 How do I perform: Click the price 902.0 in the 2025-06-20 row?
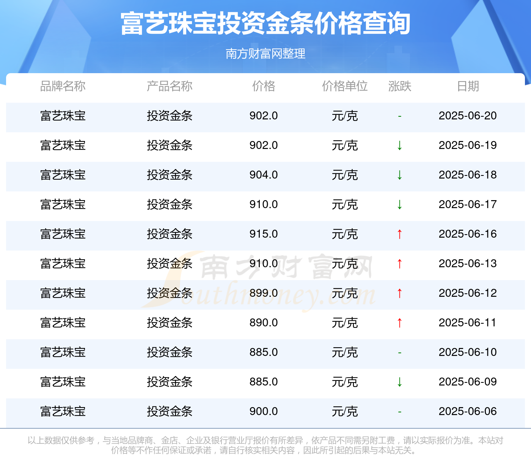click(x=264, y=116)
